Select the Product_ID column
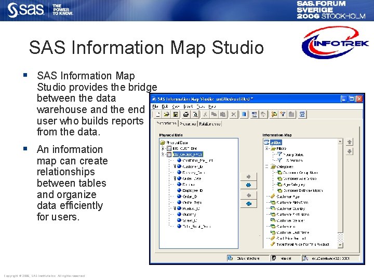This screenshot has width=374, height=280. click(189, 208)
